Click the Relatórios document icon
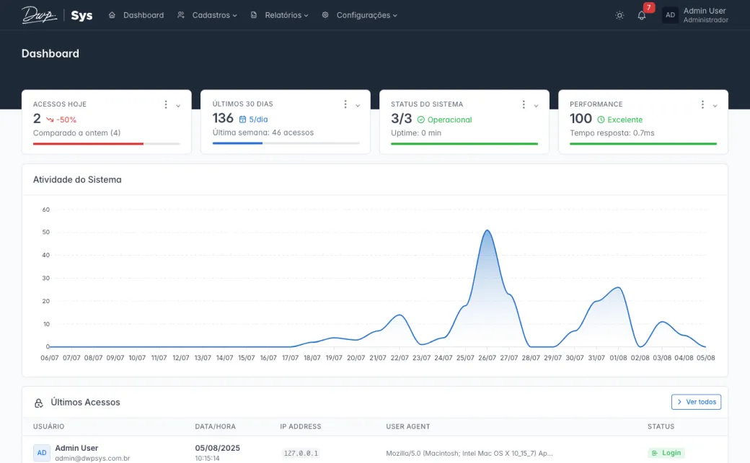750x463 pixels. (254, 14)
